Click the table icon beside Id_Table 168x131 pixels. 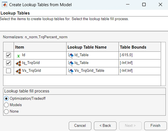(x=71, y=56)
